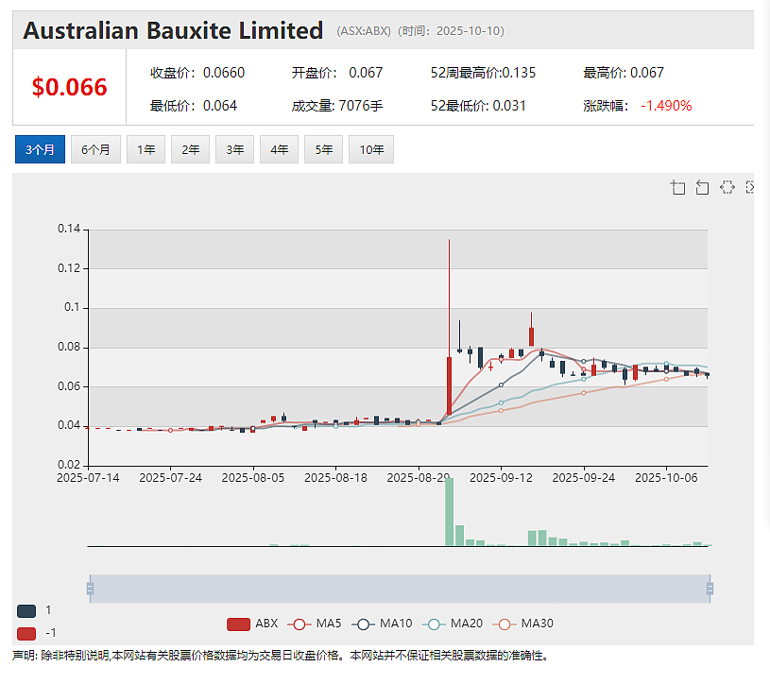The image size is (770, 684).
Task: Choose the 5年 time range
Action: coord(324,149)
